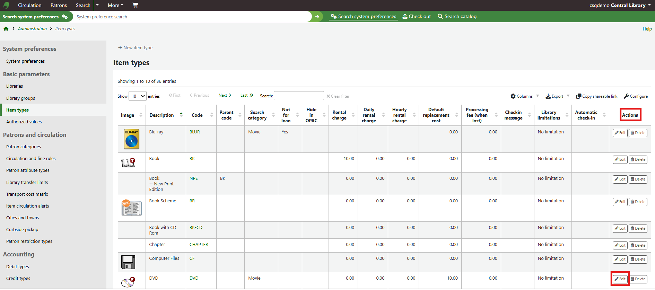The height and width of the screenshot is (290, 655).
Task: Click the Koha logo icon
Action: click(6, 5)
